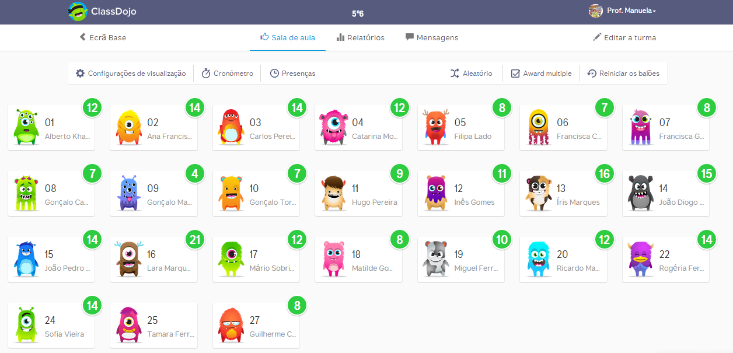Select student 17 Mário's green cyclops avatar

coord(231,259)
